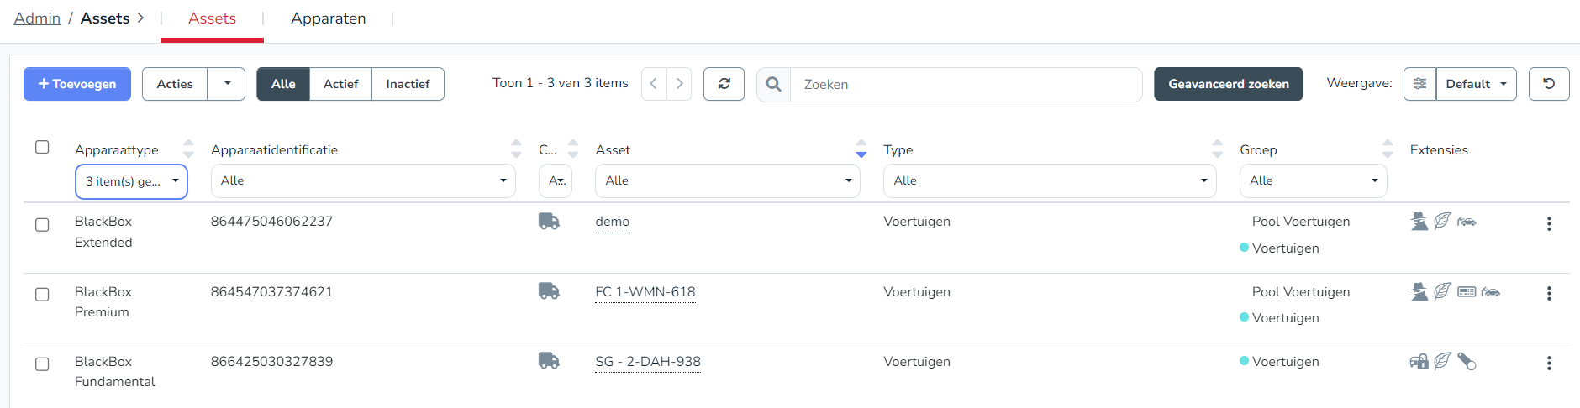The image size is (1580, 408).
Task: Click the magnifier search icon
Action: (774, 84)
